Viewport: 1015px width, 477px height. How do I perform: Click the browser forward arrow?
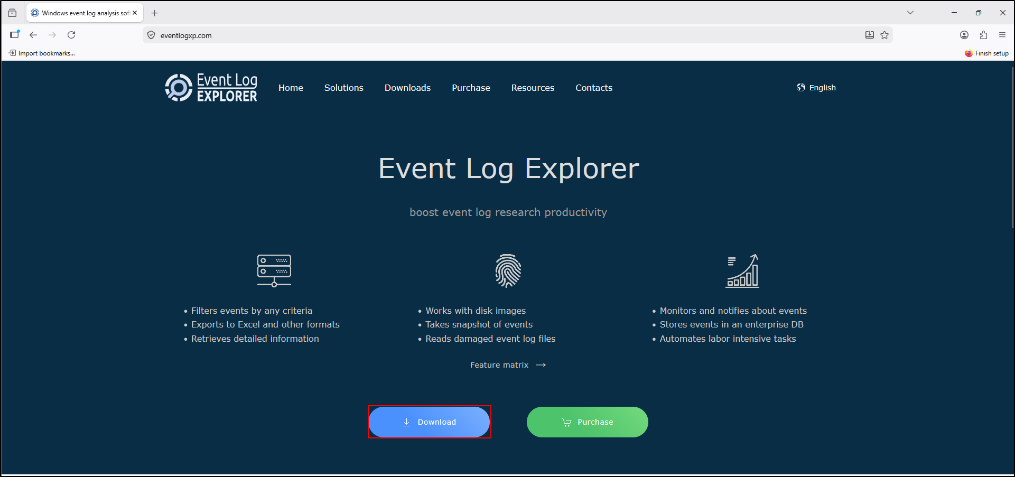coord(52,35)
